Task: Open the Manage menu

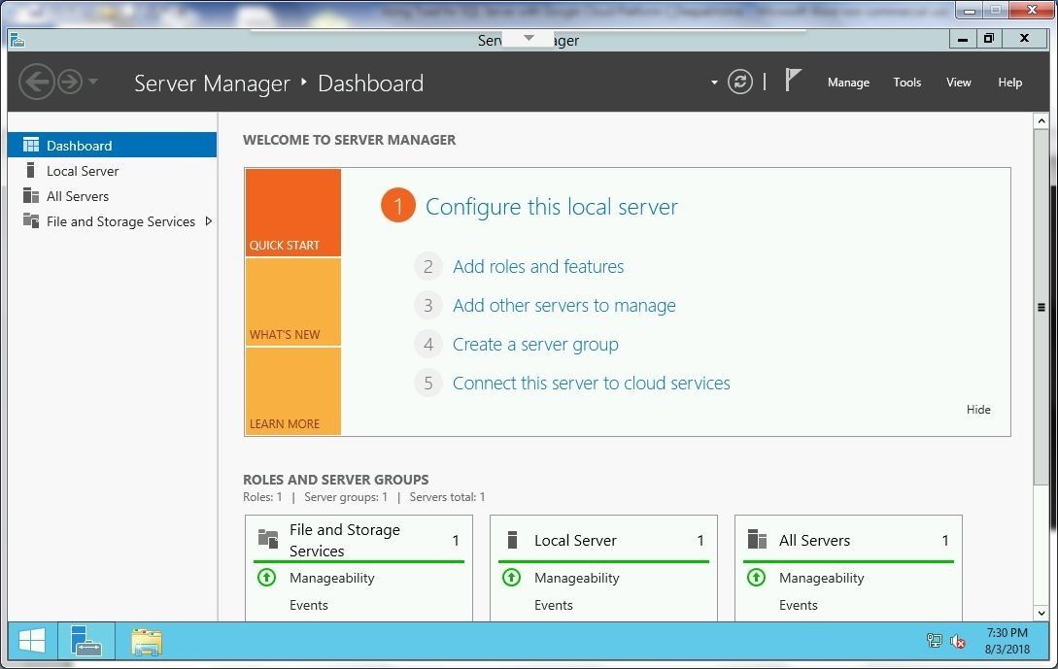Action: point(847,83)
